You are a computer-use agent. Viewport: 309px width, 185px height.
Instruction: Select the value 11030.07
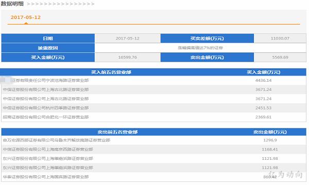tap(280, 39)
